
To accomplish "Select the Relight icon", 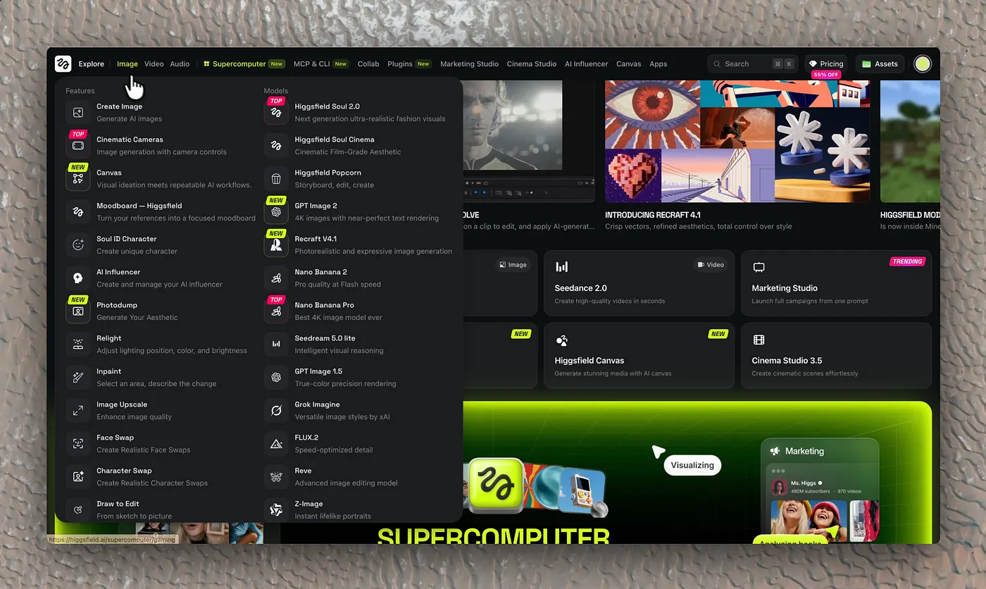I will [x=78, y=345].
